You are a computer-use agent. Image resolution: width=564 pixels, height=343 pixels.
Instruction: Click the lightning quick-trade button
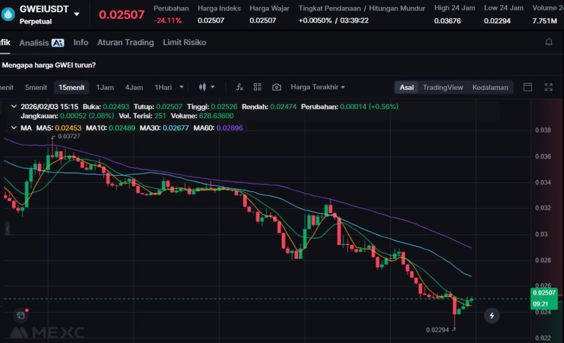[x=492, y=315]
